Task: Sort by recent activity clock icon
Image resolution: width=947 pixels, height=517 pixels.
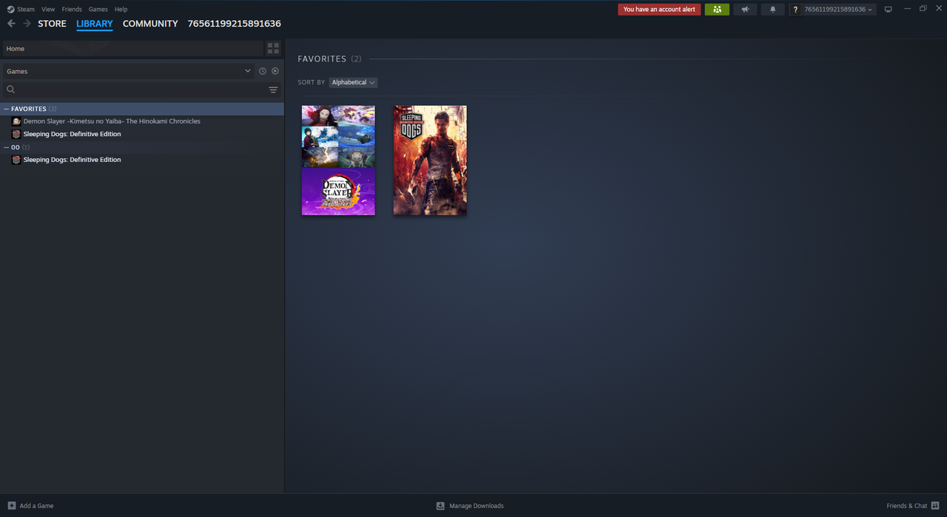Action: click(x=262, y=71)
